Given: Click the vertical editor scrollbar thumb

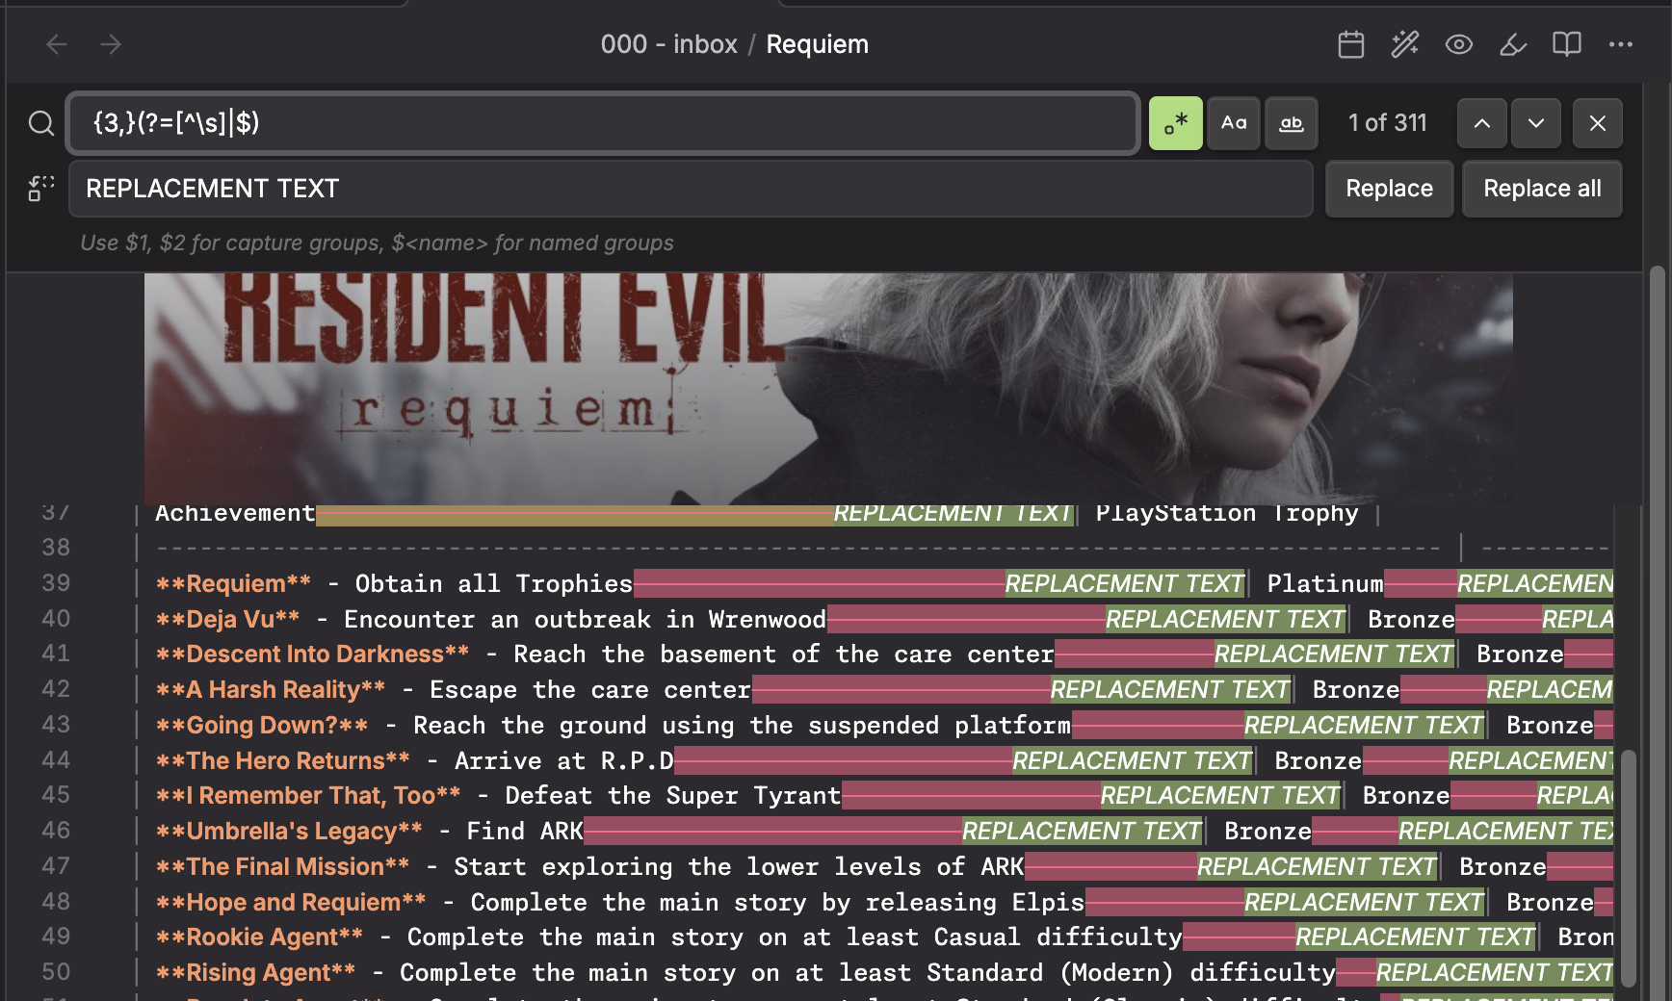Looking at the screenshot, I should [1629, 868].
